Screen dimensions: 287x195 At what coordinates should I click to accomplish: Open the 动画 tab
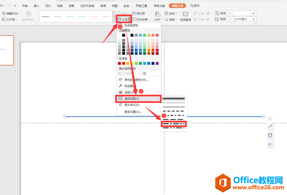pyautogui.click(x=71, y=6)
